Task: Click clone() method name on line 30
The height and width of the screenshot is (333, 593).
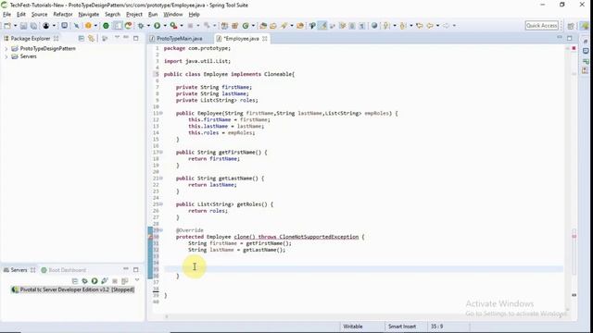Action: 245,237
